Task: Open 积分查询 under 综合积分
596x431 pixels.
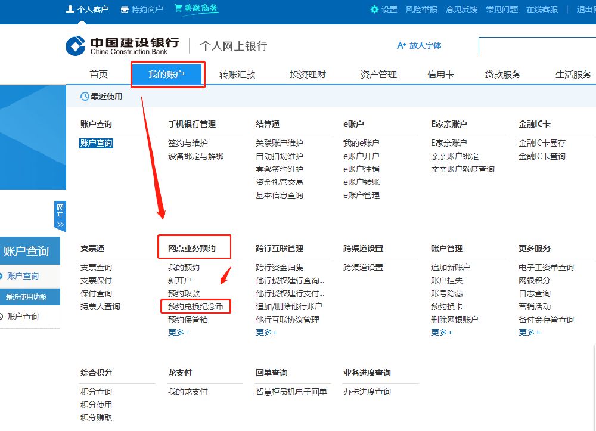Action: tap(96, 392)
